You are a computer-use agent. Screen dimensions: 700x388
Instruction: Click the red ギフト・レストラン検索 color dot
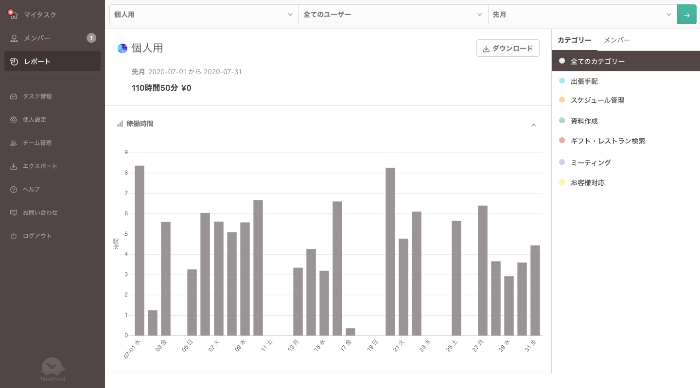click(x=562, y=141)
